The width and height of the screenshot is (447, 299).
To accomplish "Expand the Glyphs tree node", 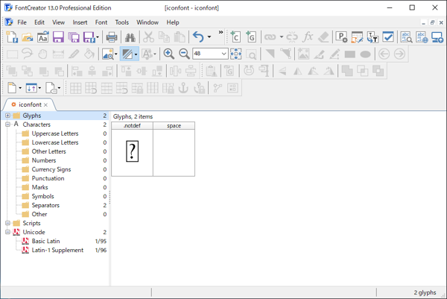I will pos(7,116).
